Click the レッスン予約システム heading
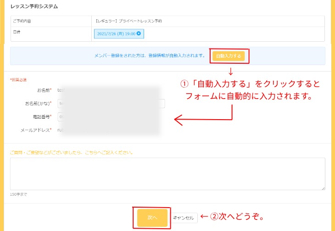This screenshot has height=231, width=335. (35, 7)
